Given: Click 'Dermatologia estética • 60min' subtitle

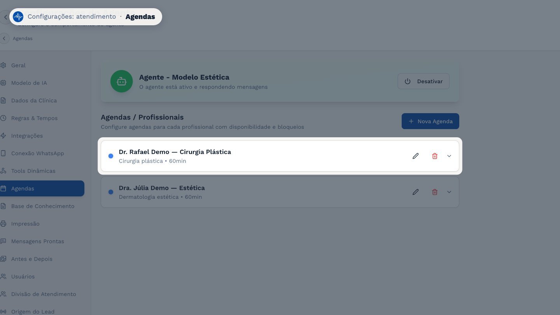Looking at the screenshot, I should point(160,197).
